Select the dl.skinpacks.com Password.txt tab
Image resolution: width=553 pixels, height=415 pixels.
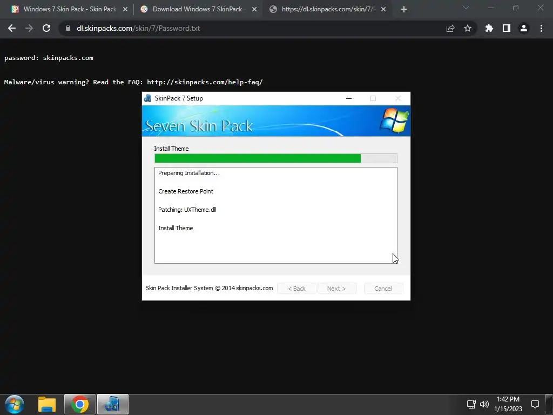click(x=328, y=9)
